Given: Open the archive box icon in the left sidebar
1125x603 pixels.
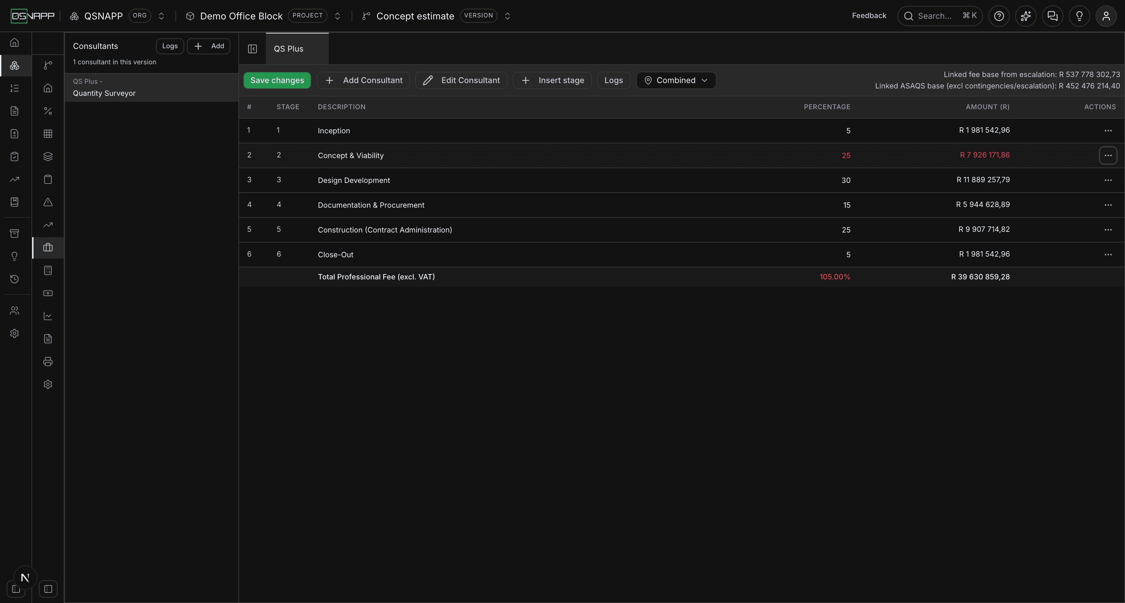Looking at the screenshot, I should tap(14, 233).
